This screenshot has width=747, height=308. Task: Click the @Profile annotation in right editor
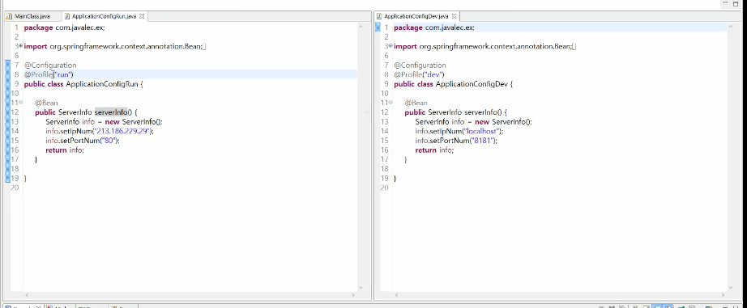[x=408, y=74]
